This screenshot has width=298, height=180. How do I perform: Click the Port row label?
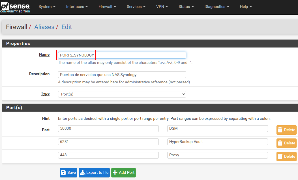[46, 130]
